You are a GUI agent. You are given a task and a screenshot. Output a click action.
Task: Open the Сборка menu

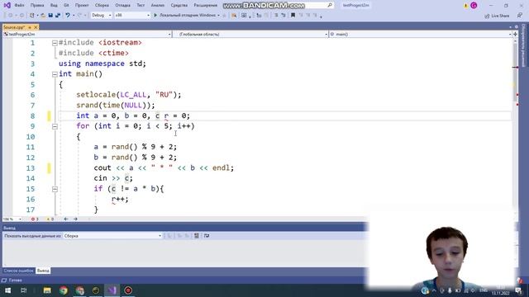(x=102, y=6)
